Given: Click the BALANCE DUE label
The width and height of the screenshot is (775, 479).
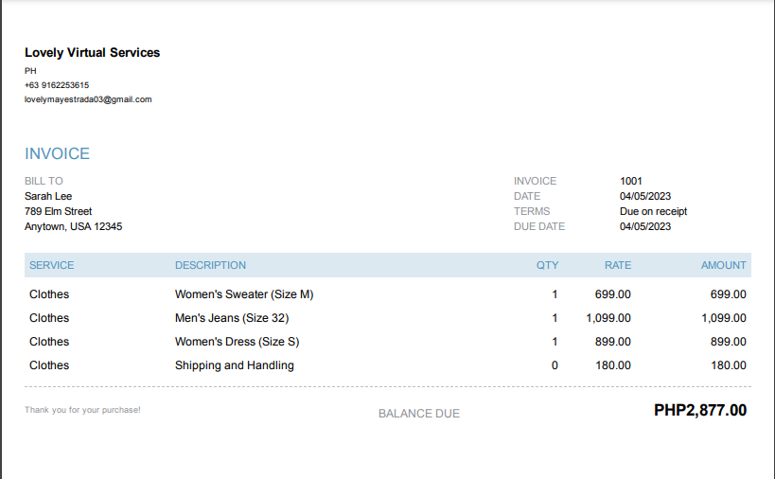Looking at the screenshot, I should click(419, 414).
